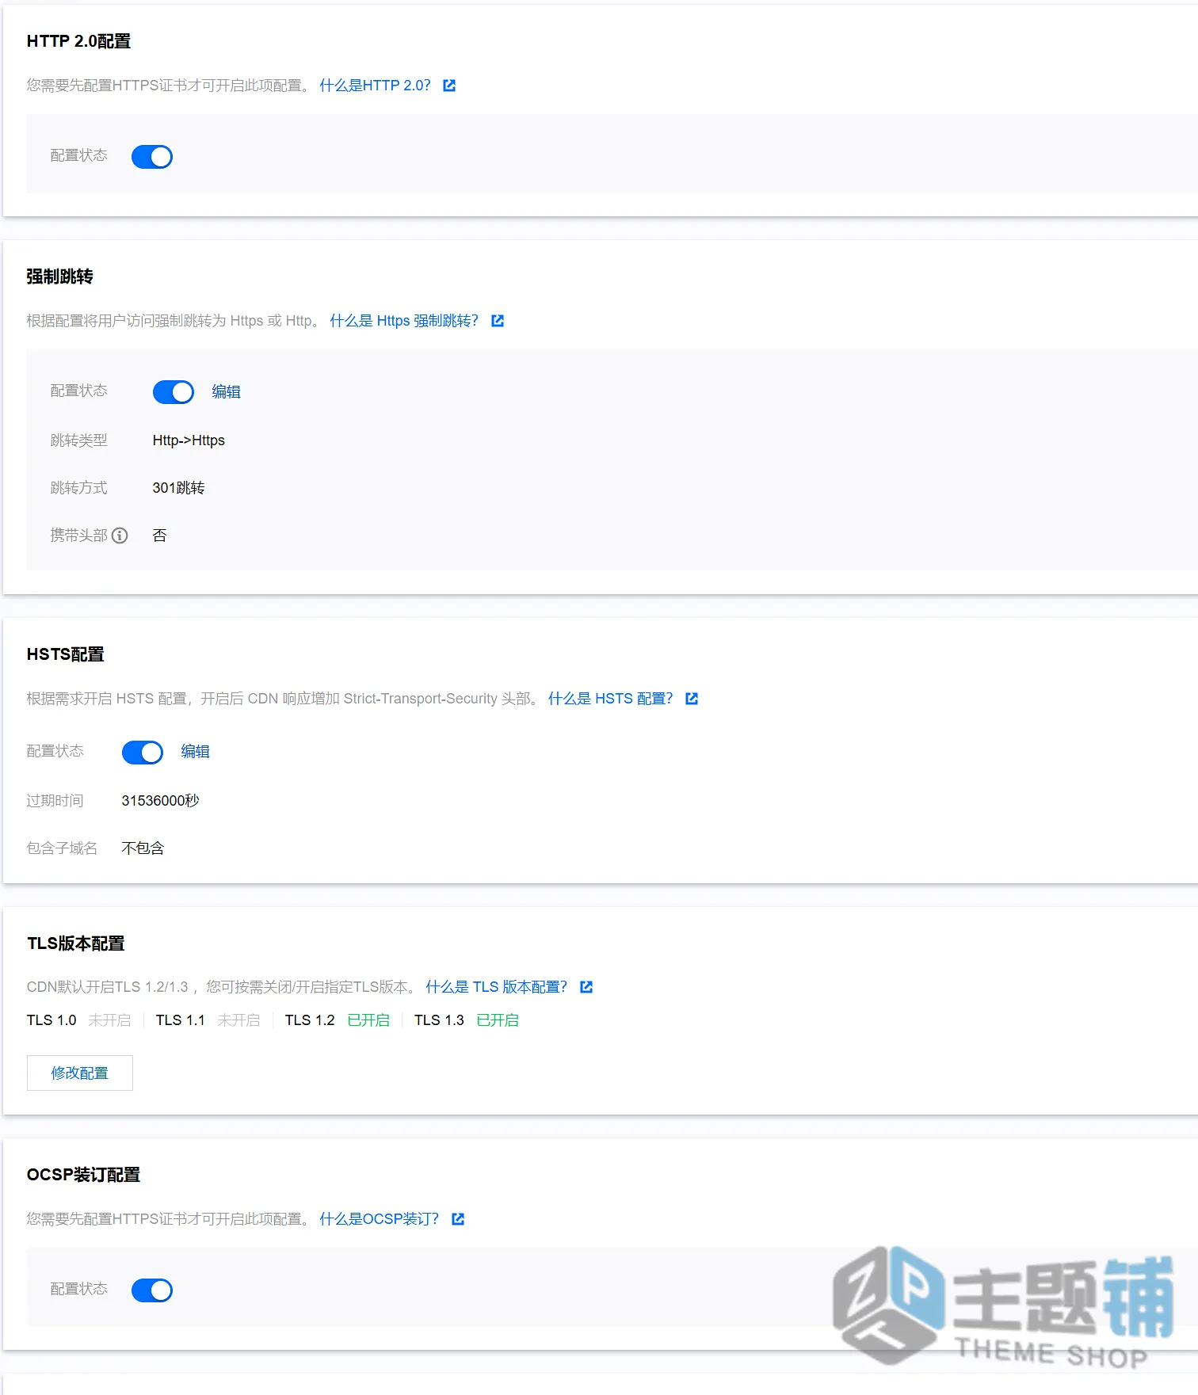The height and width of the screenshot is (1395, 1198).
Task: Click the info icon next to 携带头部
Action: coord(120,536)
